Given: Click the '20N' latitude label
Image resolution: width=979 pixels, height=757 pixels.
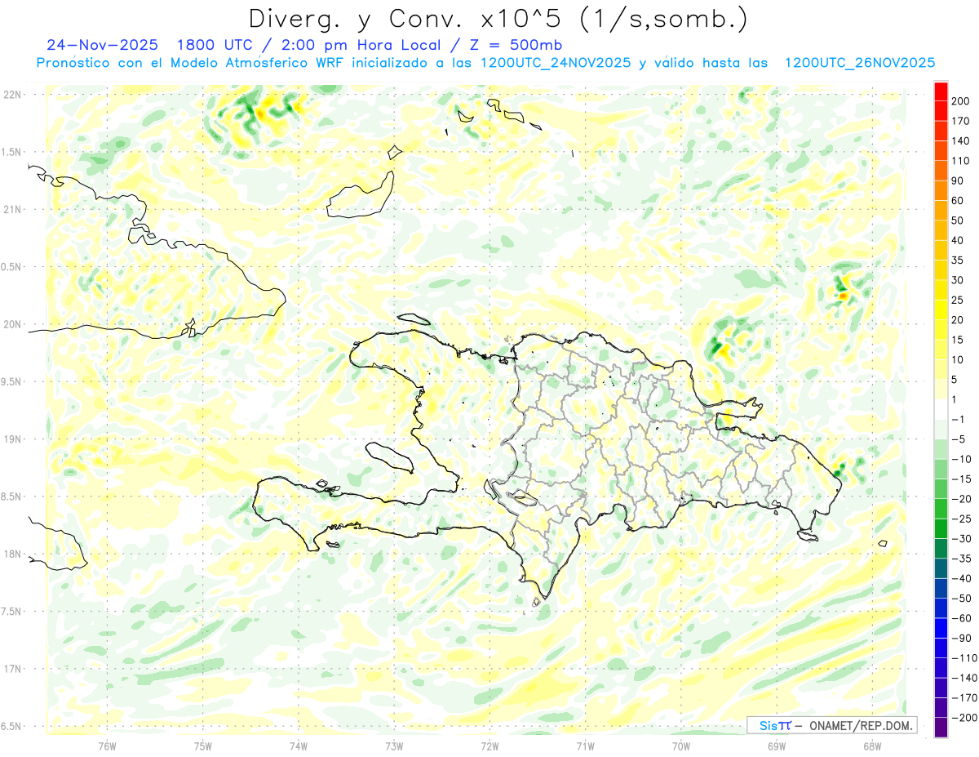Looking at the screenshot, I should pyautogui.click(x=12, y=324).
